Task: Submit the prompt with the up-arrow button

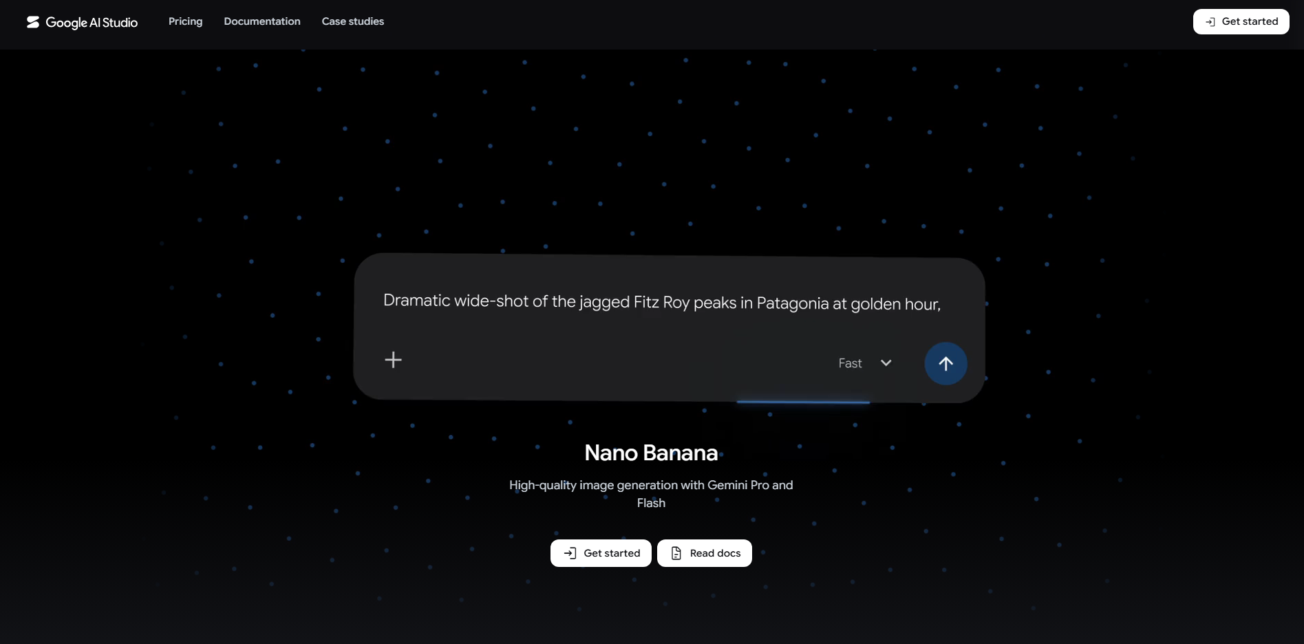Action: click(945, 363)
